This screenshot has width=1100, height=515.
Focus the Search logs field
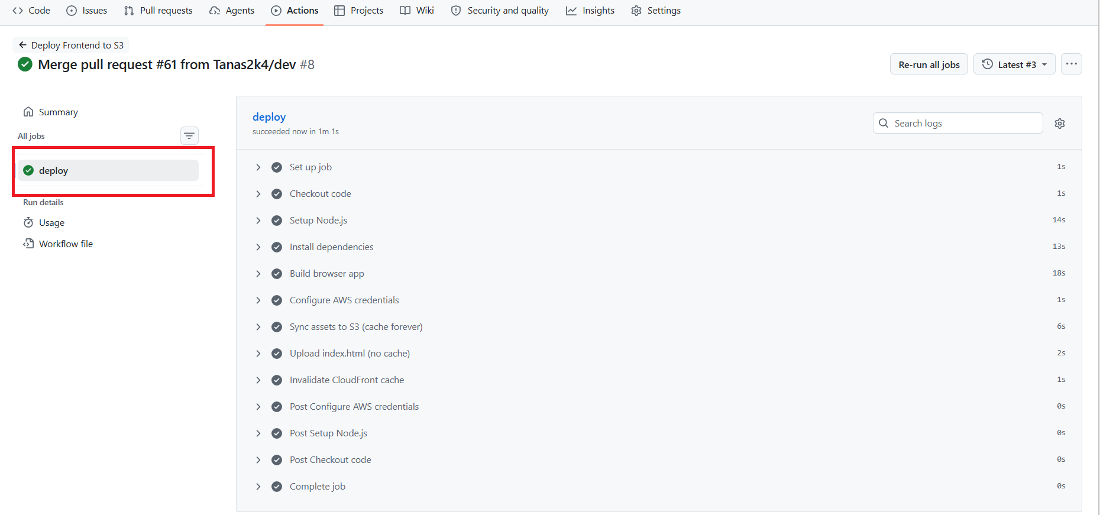(958, 123)
